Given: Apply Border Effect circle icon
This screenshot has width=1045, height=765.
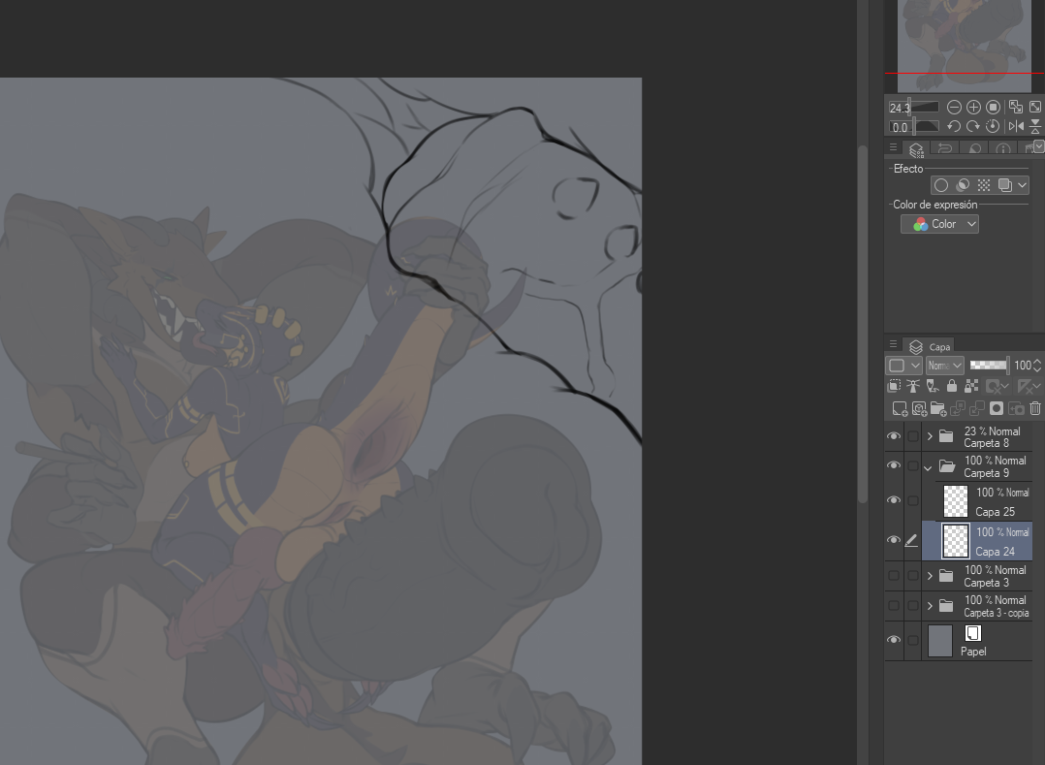Looking at the screenshot, I should pyautogui.click(x=941, y=185).
